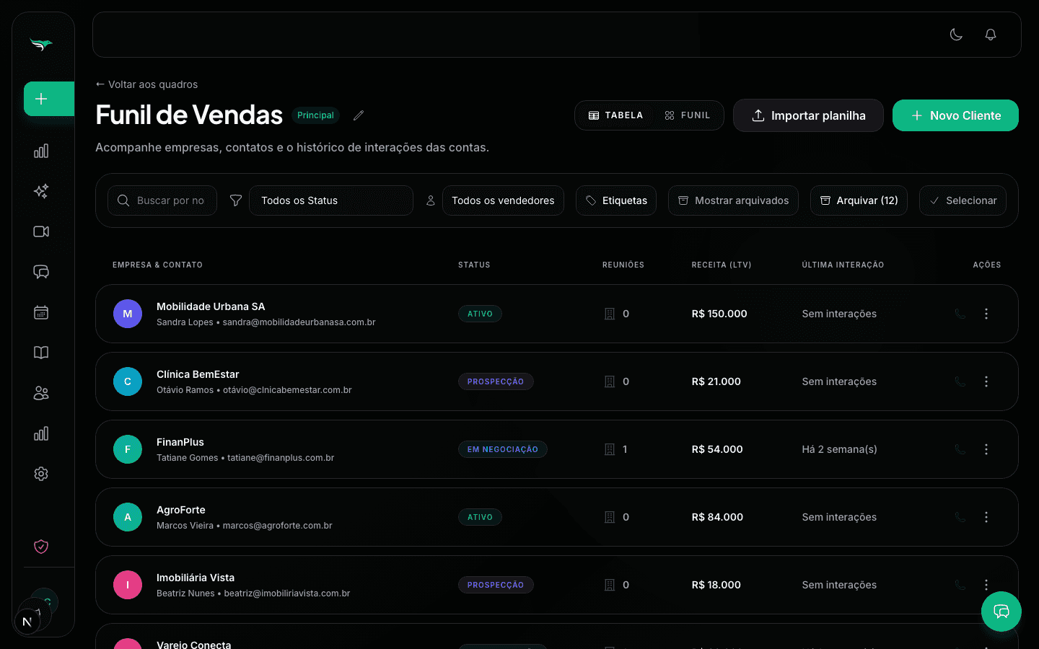The height and width of the screenshot is (649, 1039).
Task: Click the filter funnel icon
Action: coord(236,200)
